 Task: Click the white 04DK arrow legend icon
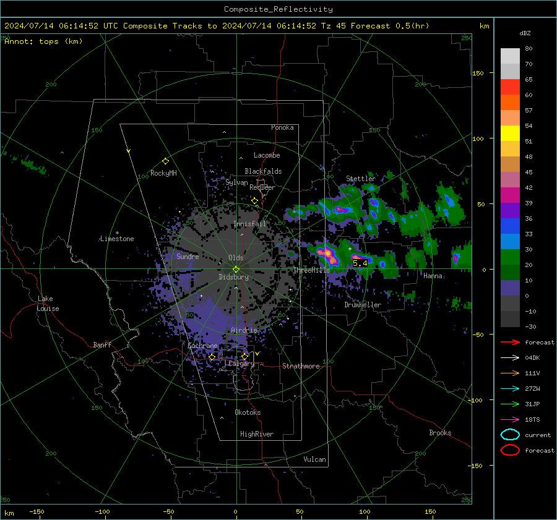[x=510, y=358]
